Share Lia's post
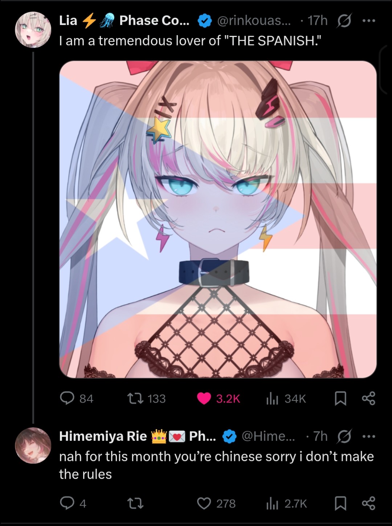 [x=368, y=399]
